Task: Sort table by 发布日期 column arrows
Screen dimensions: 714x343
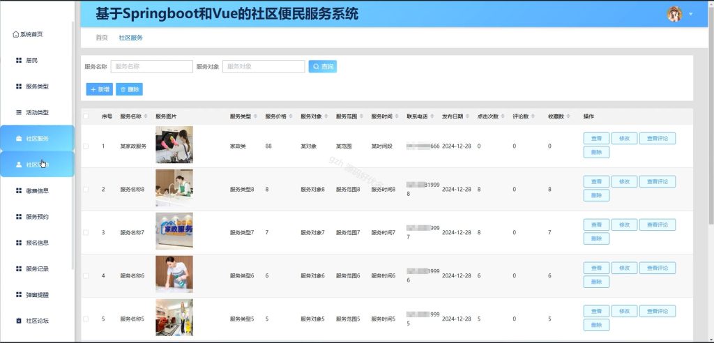Action: click(x=467, y=116)
